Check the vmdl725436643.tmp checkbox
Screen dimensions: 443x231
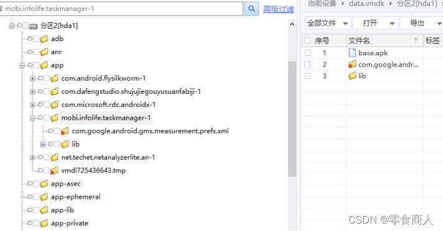point(46,171)
